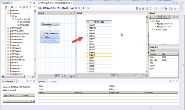This screenshot has height=110, width=185.
Task: Click the move to bottom button in Output
Action: [x=160, y=17]
